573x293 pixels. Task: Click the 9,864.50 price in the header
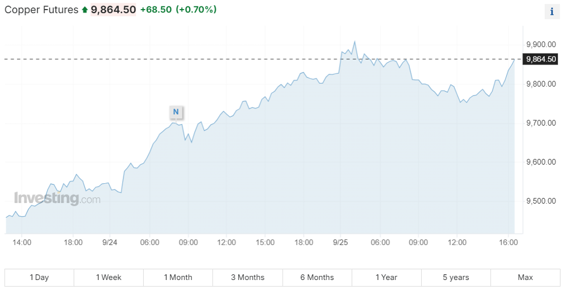click(x=113, y=10)
